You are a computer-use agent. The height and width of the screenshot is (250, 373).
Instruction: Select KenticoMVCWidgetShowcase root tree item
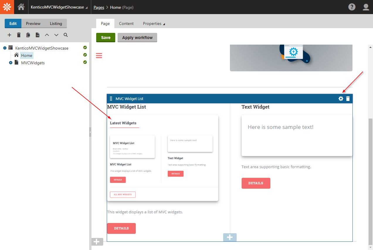click(x=42, y=48)
